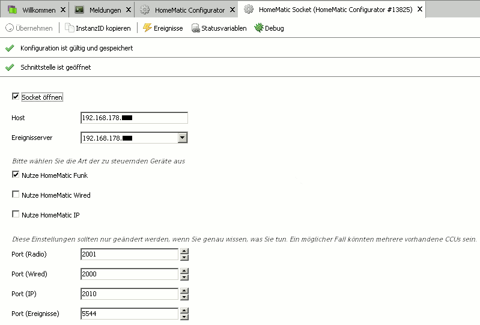Click 'Bitte wählen Sie die Art' hint text
This screenshot has height=325, width=480.
[x=99, y=161]
